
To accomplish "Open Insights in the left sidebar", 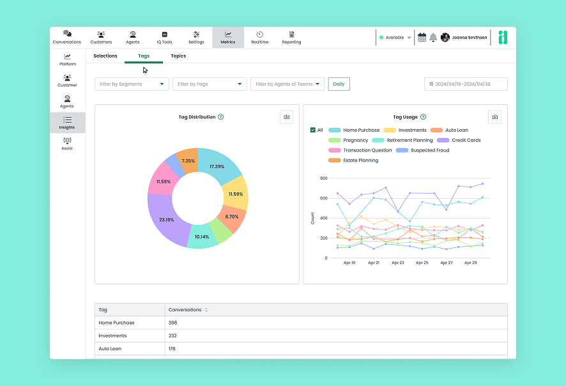I will [68, 123].
